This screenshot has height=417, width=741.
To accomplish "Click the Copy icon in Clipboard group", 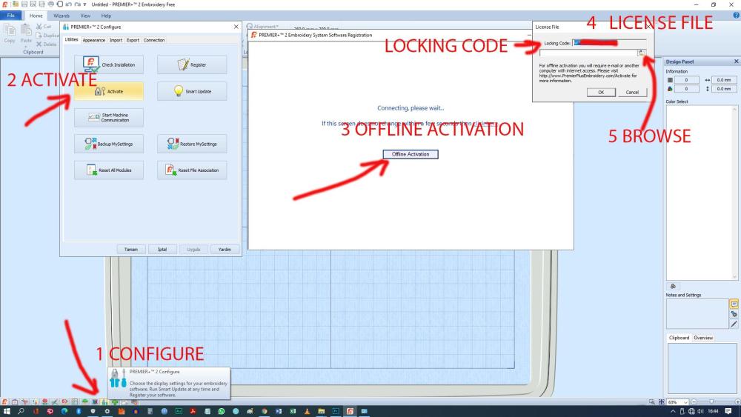I will (x=10, y=31).
